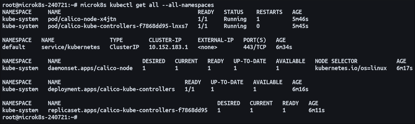Click the RESTARTS column header
This screenshot has height=124, width=415.
tap(269, 12)
